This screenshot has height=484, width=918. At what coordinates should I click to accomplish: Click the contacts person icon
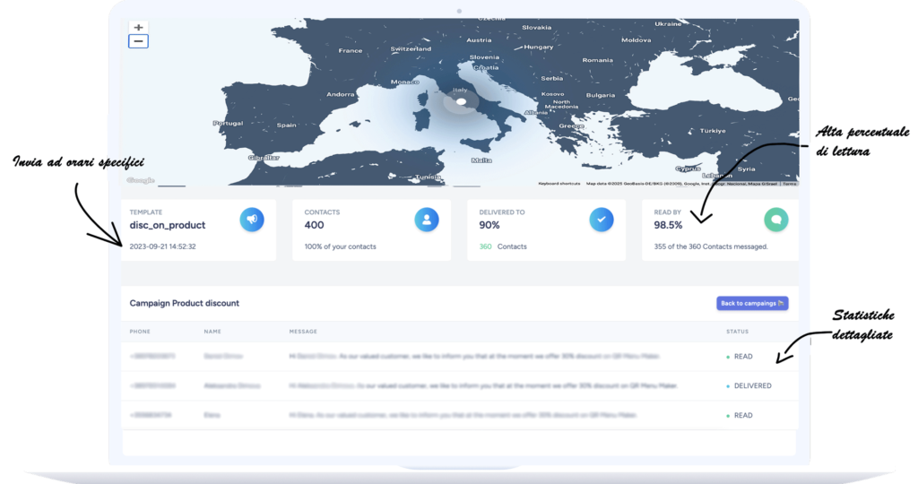[427, 220]
